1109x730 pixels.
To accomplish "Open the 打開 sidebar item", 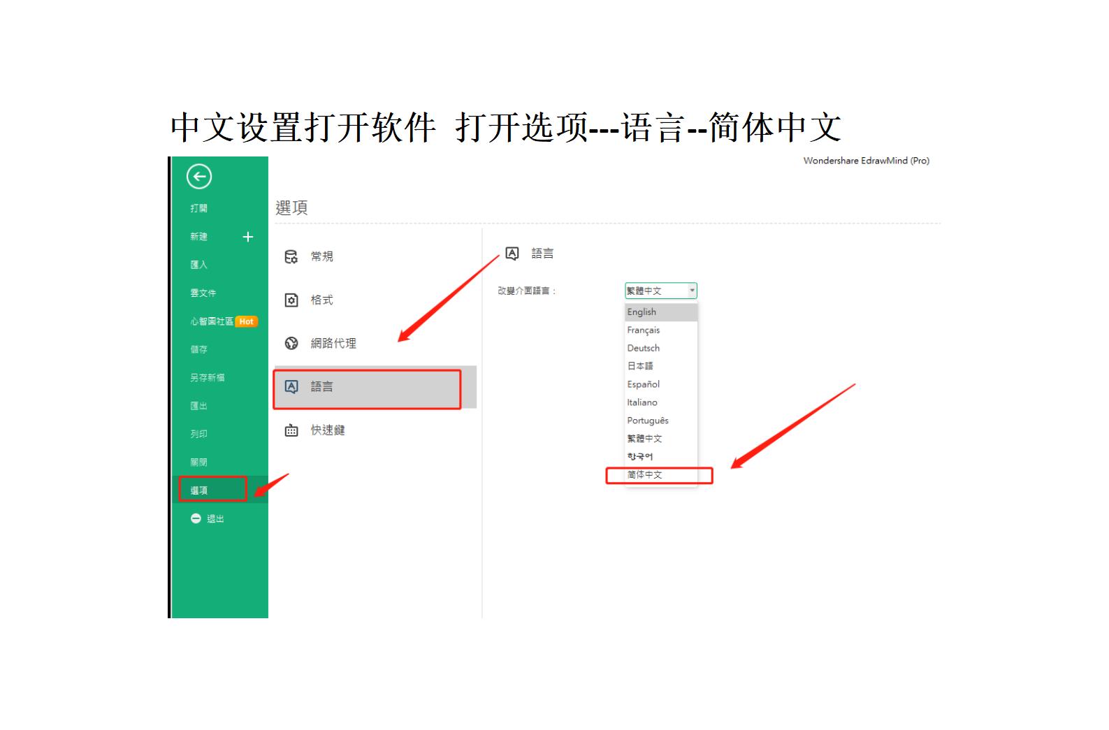I will coord(199,208).
